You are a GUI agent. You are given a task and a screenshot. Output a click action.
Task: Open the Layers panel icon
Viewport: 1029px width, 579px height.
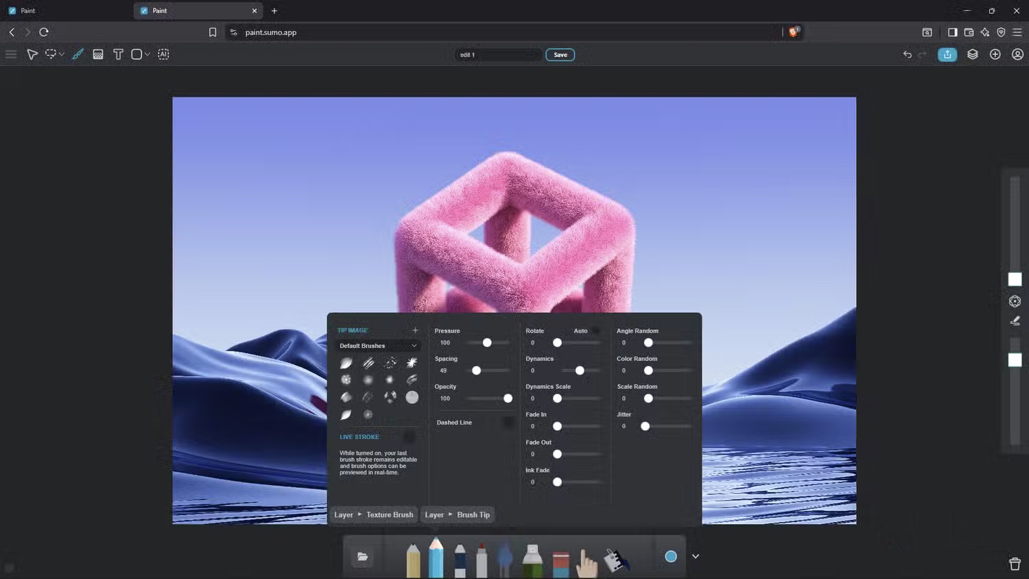972,54
